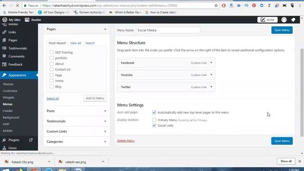Click the Appearance paintbrush icon
Screen dimensions: 304x171
click(4, 75)
